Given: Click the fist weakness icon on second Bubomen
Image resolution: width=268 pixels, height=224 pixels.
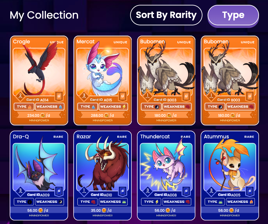Looking at the screenshot, I should tap(251, 107).
